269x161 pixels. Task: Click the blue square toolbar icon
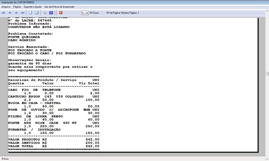(51, 13)
